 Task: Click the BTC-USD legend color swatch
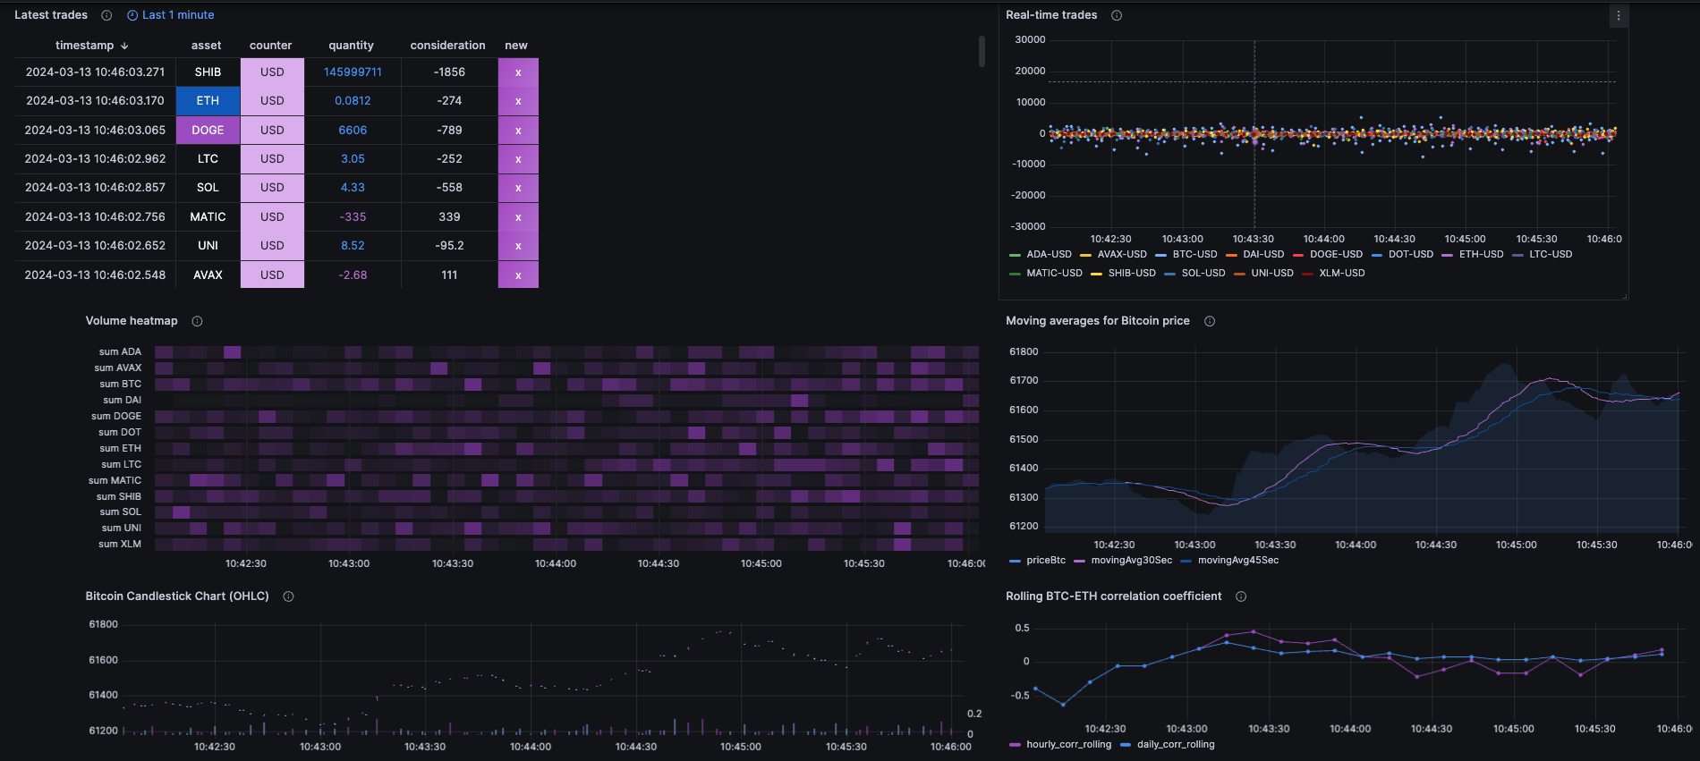tap(1161, 255)
